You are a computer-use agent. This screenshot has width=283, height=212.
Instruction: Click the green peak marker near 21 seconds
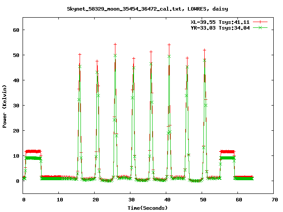(x=97, y=72)
